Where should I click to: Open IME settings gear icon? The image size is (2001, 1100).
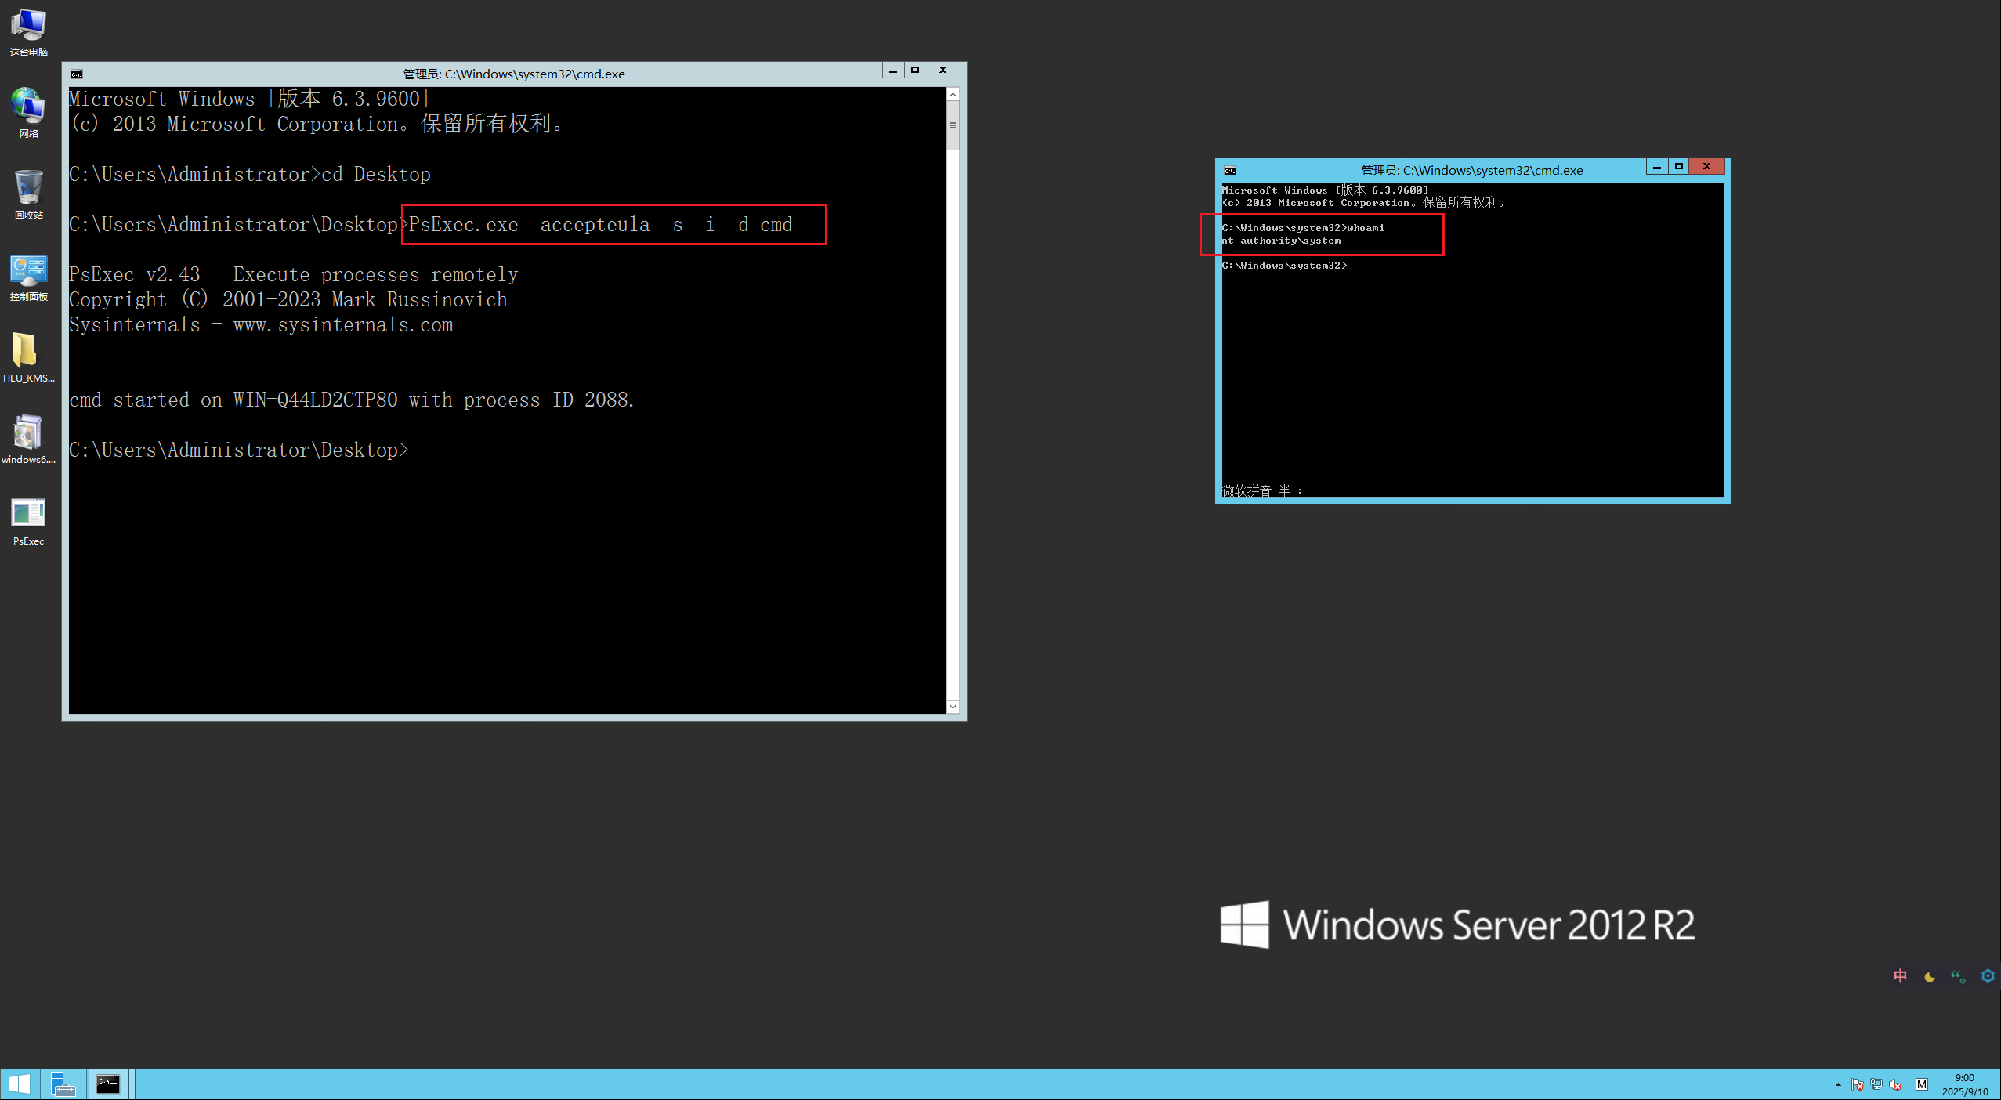pos(1987,976)
